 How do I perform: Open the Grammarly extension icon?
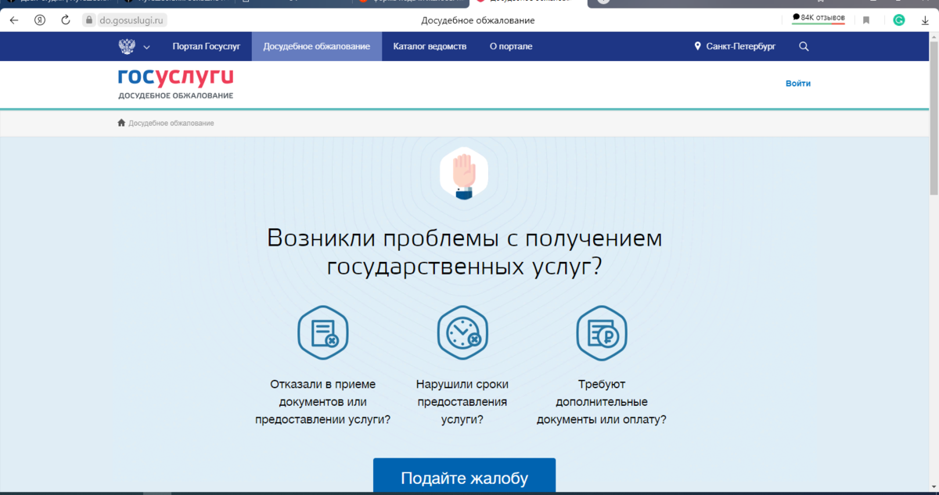898,21
